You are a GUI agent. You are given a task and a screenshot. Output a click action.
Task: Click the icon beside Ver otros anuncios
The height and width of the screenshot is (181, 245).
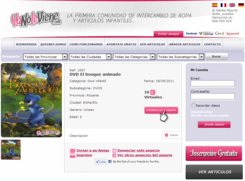(114, 155)
